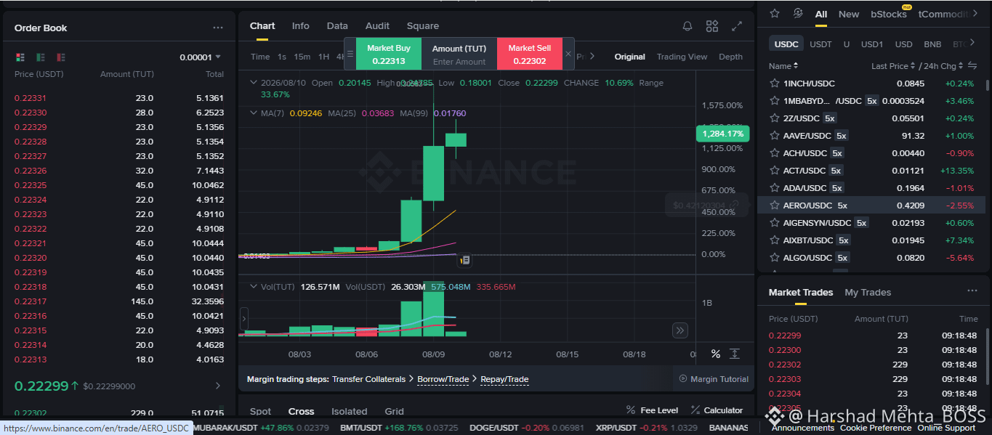
Task: Open the Audit tab
Action: click(x=377, y=25)
